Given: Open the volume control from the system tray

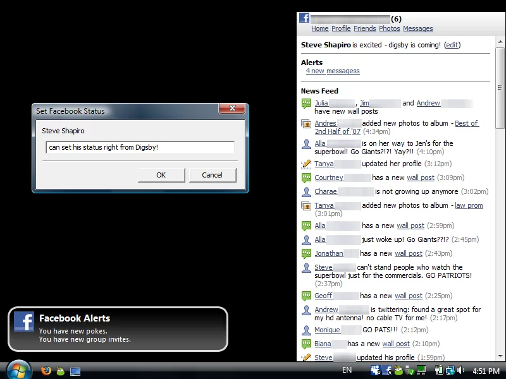Looking at the screenshot, I should [460, 371].
